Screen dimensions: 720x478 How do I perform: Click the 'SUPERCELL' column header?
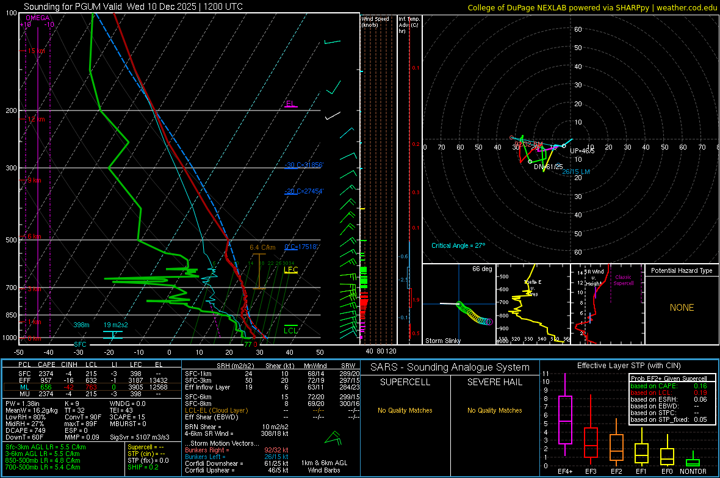(405, 382)
